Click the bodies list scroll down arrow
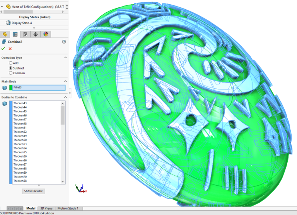This screenshot has width=297, height=215. point(63,181)
